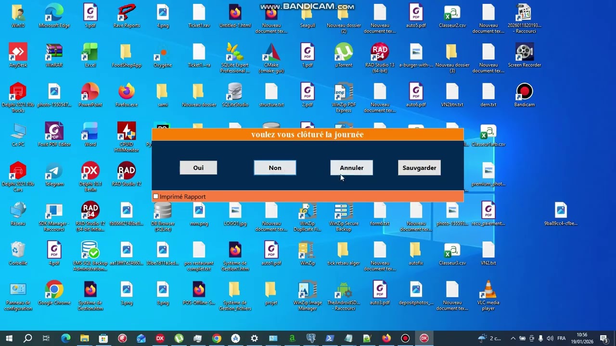Select the Firefox.exe desktop icon
The image size is (616, 346).
pos(127,95)
